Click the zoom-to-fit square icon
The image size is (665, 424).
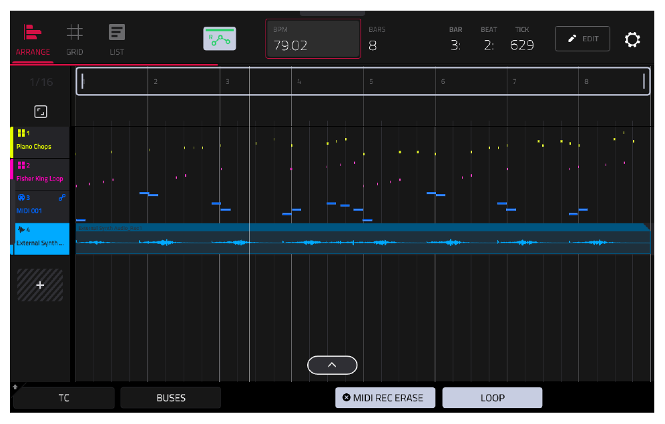[41, 112]
